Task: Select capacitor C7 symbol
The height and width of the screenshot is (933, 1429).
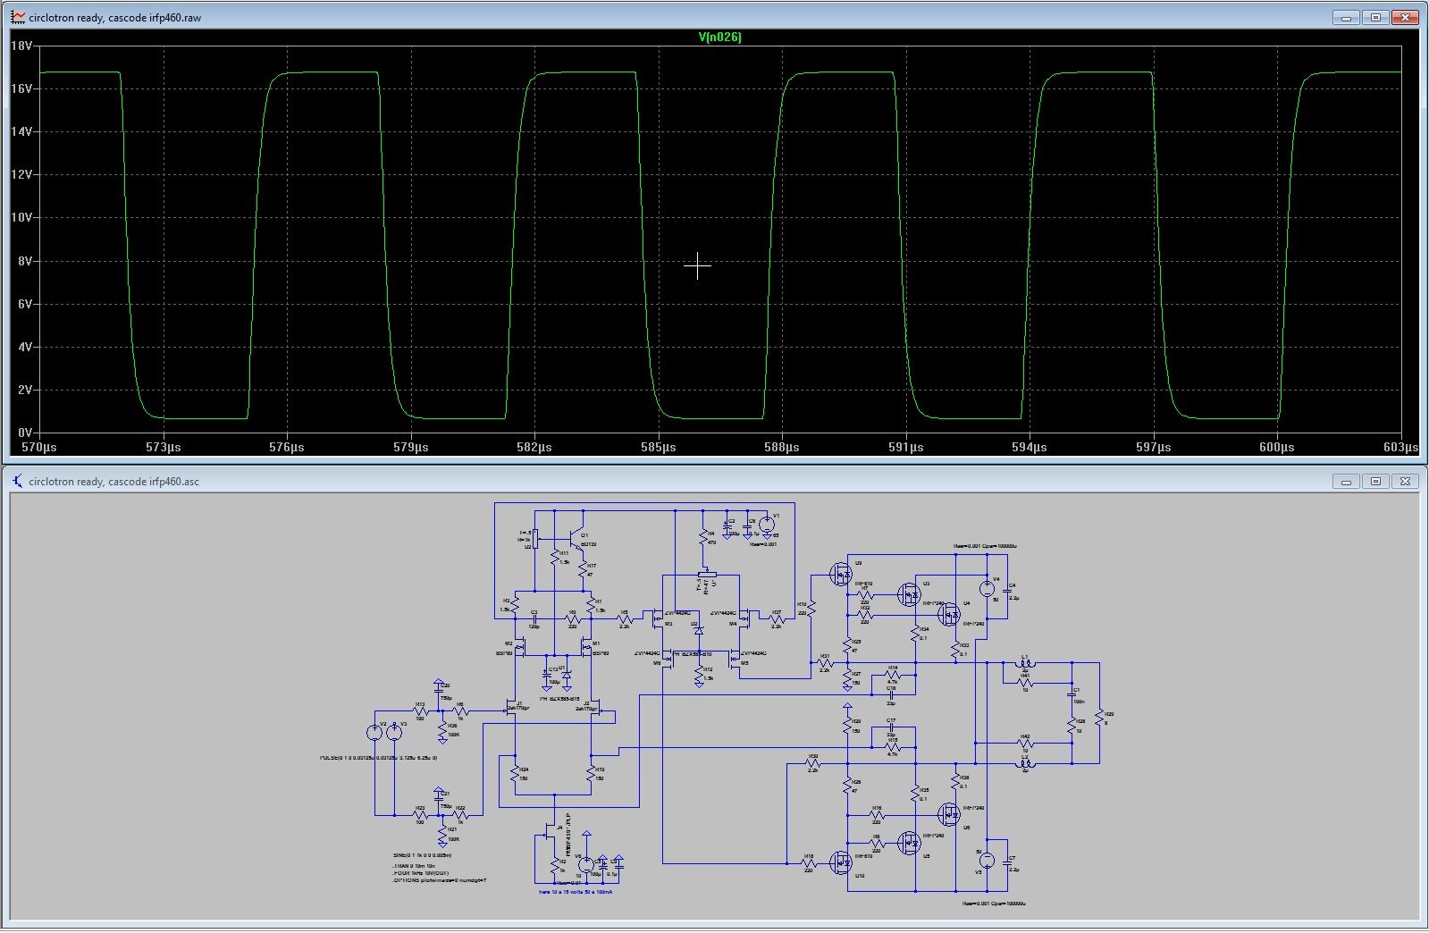Action: pos(1007,863)
